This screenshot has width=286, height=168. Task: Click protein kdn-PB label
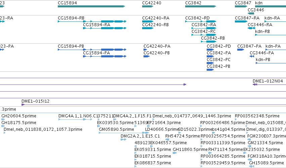click(263, 60)
